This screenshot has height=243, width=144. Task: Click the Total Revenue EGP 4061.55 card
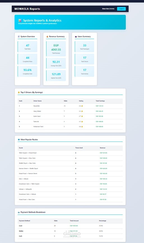(56, 49)
